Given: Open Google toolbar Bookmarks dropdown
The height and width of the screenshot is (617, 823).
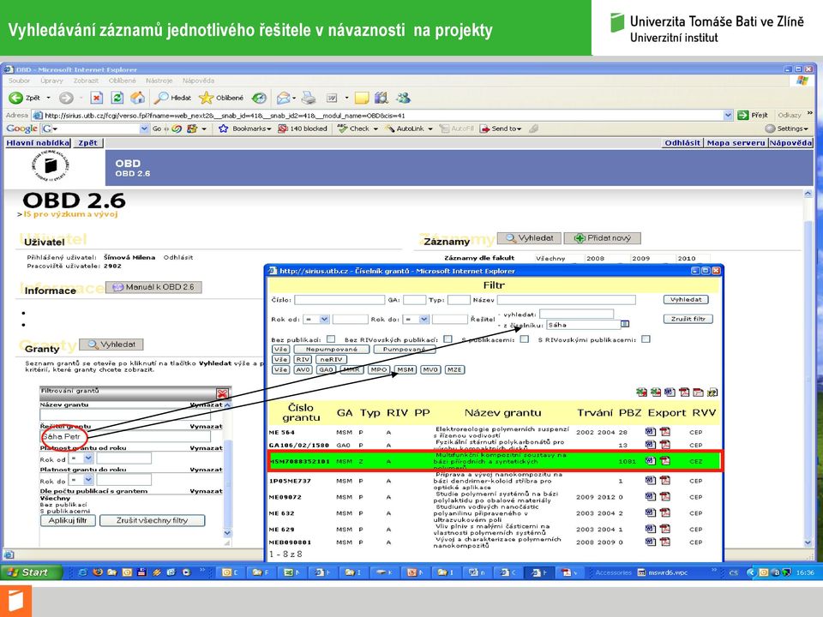Looking at the screenshot, I should point(268,129).
